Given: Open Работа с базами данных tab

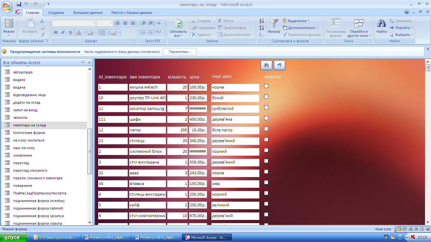Looking at the screenshot, I should coord(132,13).
